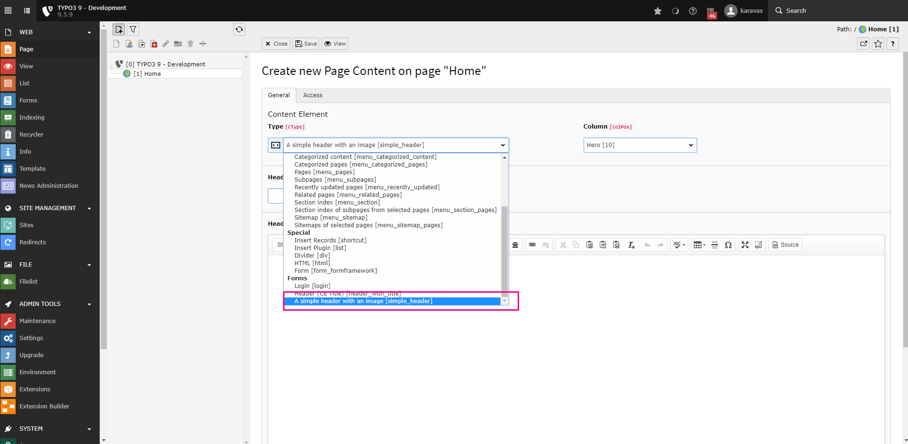Open the Column dropdown showing Hero [10]
This screenshot has height=444, width=908.
[640, 145]
